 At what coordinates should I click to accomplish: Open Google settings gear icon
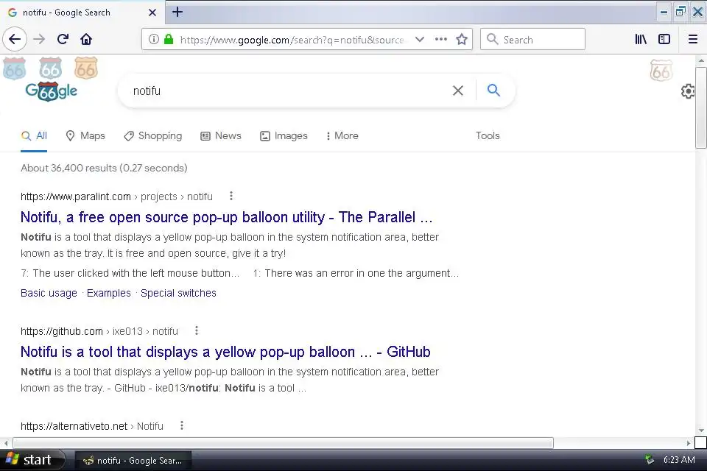pyautogui.click(x=687, y=91)
